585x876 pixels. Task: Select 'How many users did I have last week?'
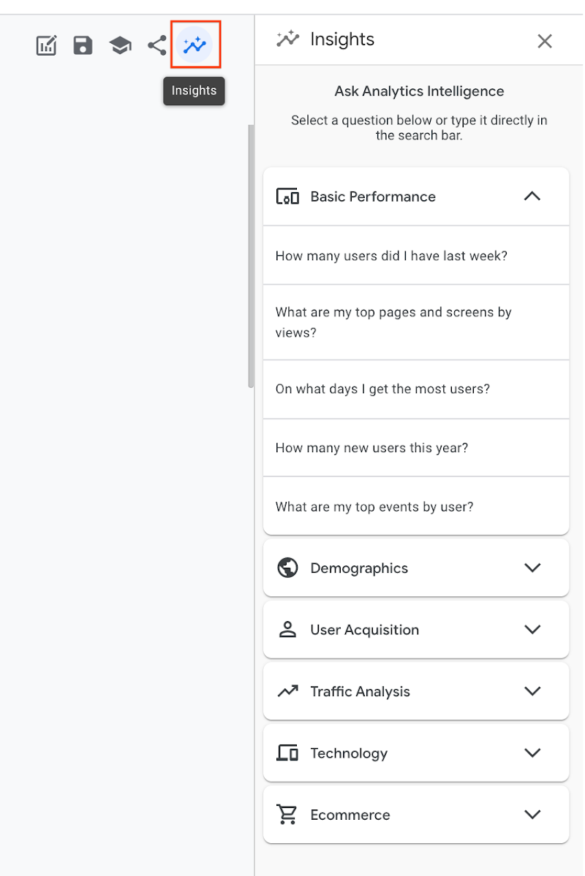[391, 256]
